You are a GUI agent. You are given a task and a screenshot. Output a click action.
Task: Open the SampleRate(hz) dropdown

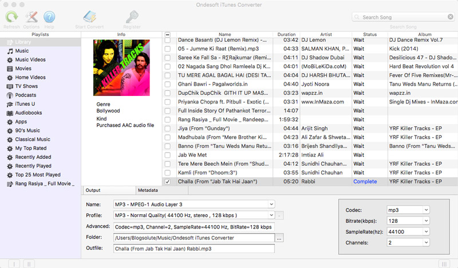426,231
